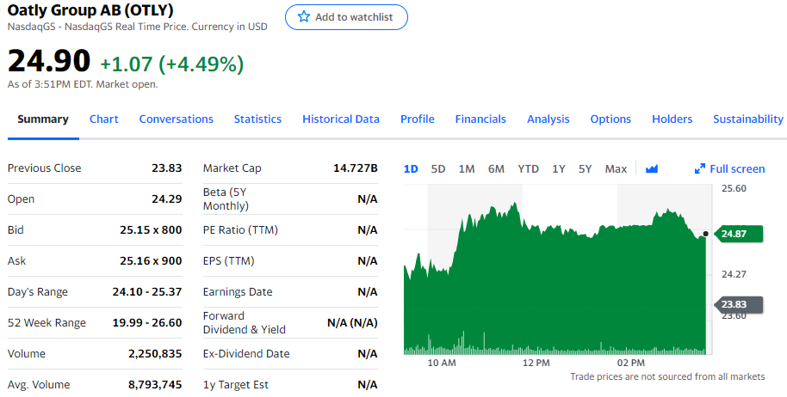
Task: Select the 1Y chart range
Action: pyautogui.click(x=559, y=168)
